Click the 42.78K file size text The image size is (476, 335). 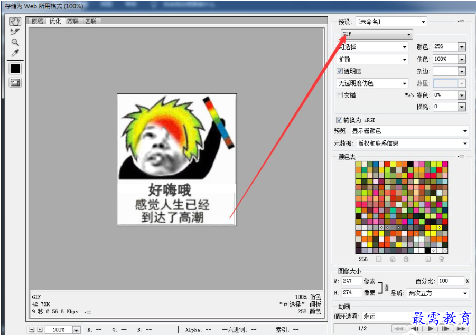pyautogui.click(x=41, y=304)
